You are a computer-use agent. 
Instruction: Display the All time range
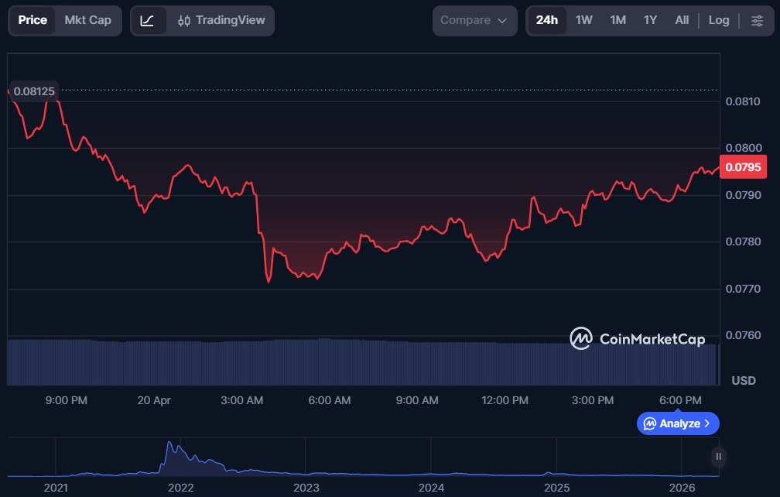point(681,20)
